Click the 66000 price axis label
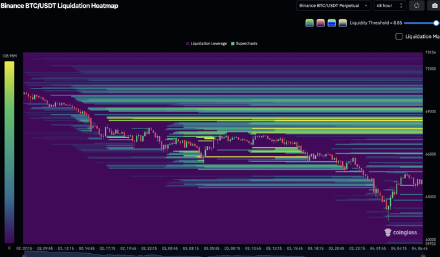Image resolution: width=440 pixels, height=257 pixels. 430,154
